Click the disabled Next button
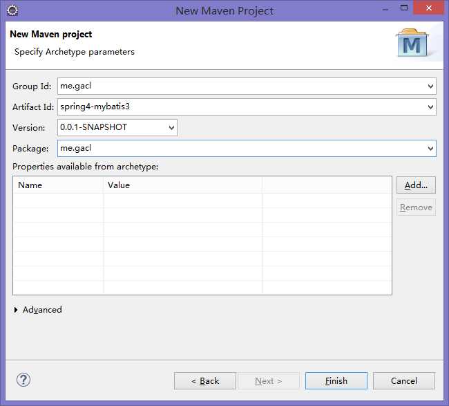Screen dimensions: 449x406 click(x=269, y=381)
